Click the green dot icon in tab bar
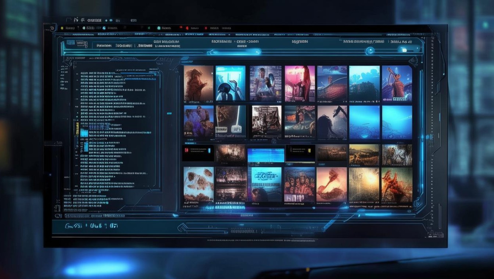Viewport: 494px width, 279px height. pos(149,28)
